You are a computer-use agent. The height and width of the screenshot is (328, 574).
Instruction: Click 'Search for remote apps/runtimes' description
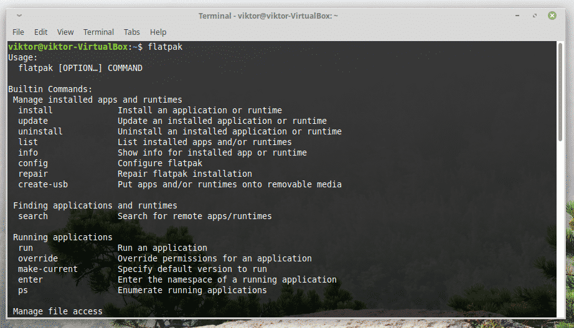pyautogui.click(x=195, y=217)
